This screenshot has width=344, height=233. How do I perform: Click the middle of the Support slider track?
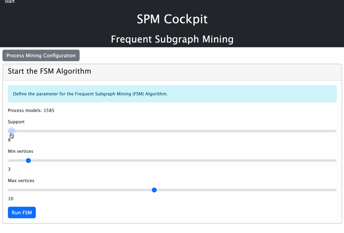click(x=172, y=131)
